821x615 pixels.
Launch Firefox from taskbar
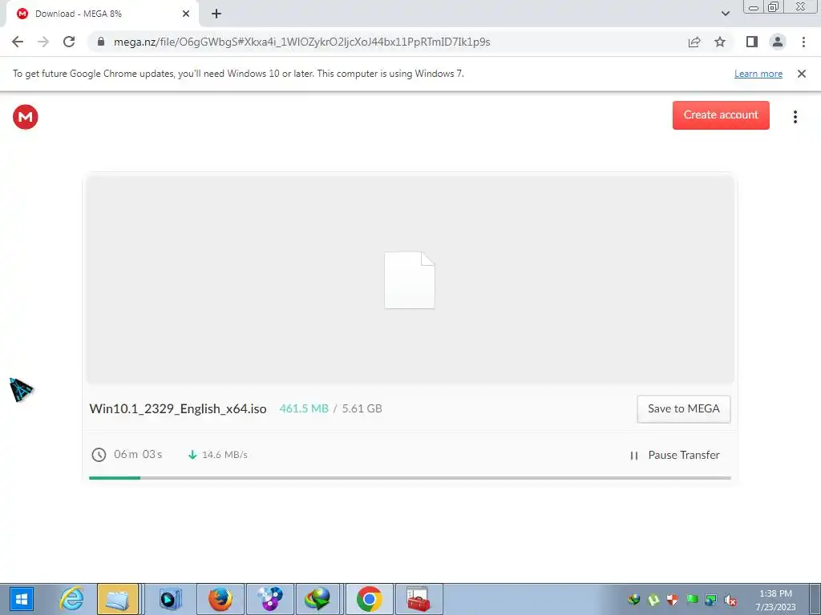coord(220,599)
